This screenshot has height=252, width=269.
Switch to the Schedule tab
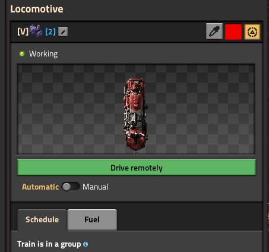click(42, 220)
